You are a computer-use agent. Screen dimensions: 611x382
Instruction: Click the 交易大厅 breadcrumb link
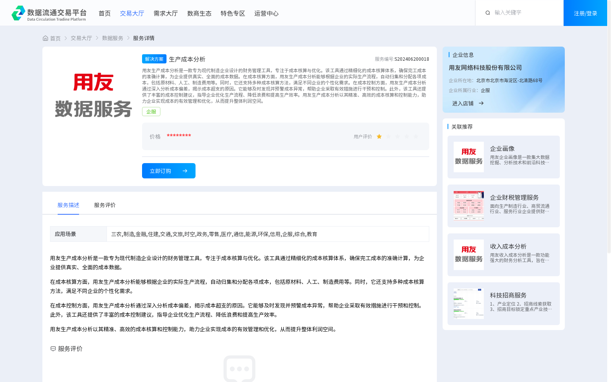click(81, 38)
